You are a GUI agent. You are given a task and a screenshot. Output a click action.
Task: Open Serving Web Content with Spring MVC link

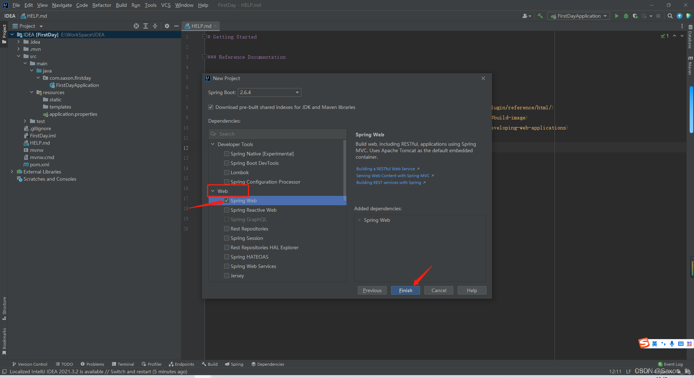tap(393, 176)
